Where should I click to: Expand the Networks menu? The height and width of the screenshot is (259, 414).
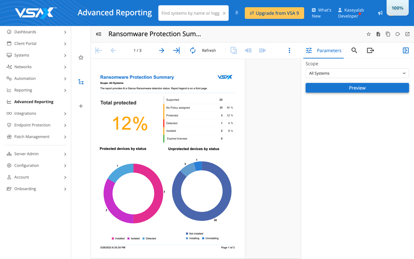(x=37, y=67)
